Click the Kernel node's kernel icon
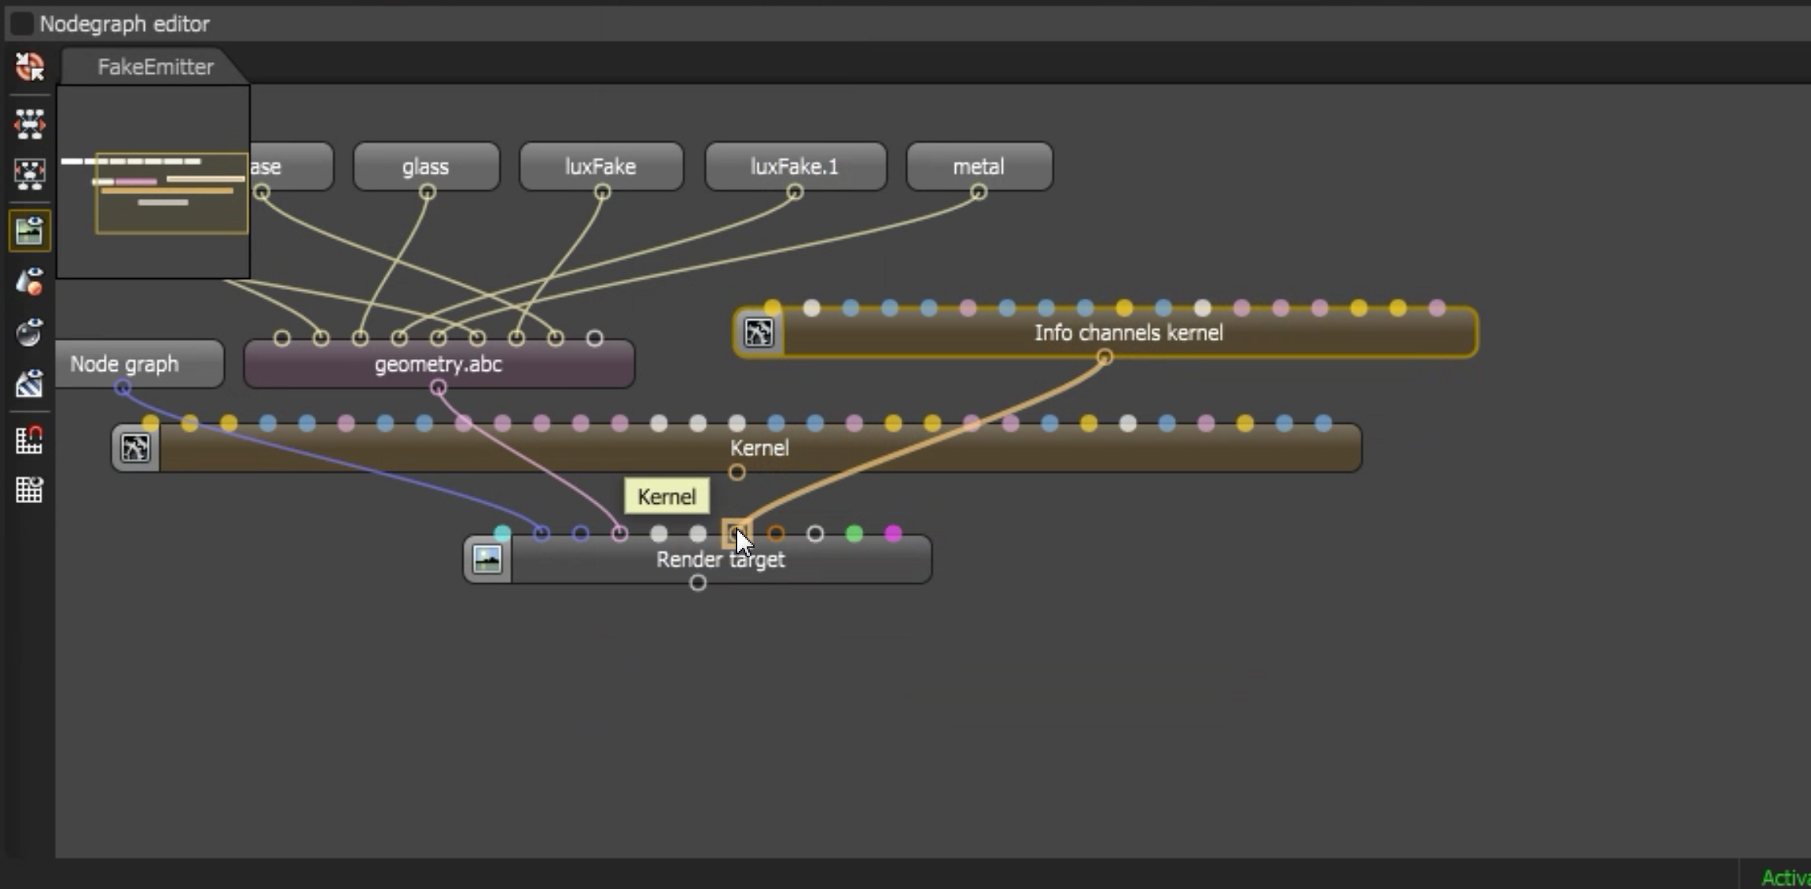Viewport: 1811px width, 889px height. [x=135, y=448]
